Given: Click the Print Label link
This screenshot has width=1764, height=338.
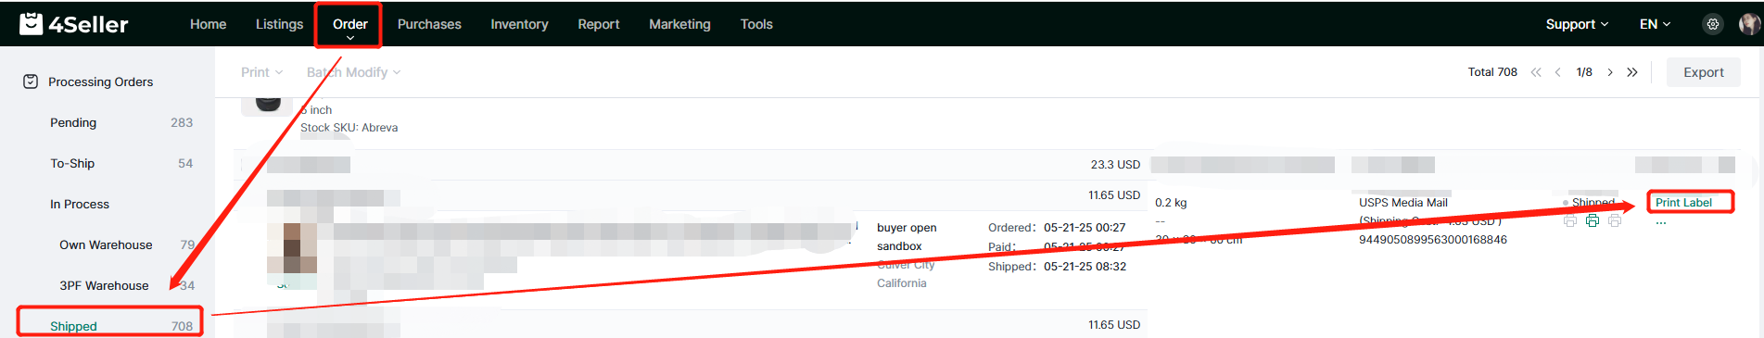Looking at the screenshot, I should [x=1683, y=203].
